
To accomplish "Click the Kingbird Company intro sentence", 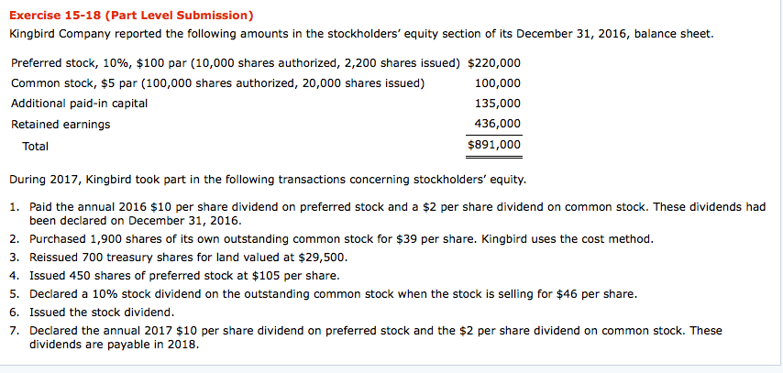I will [x=360, y=34].
